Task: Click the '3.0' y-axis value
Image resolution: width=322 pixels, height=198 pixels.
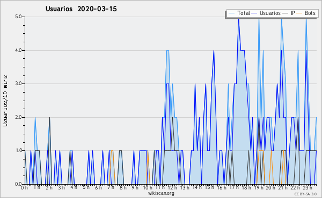Action: pyautogui.click(x=18, y=83)
